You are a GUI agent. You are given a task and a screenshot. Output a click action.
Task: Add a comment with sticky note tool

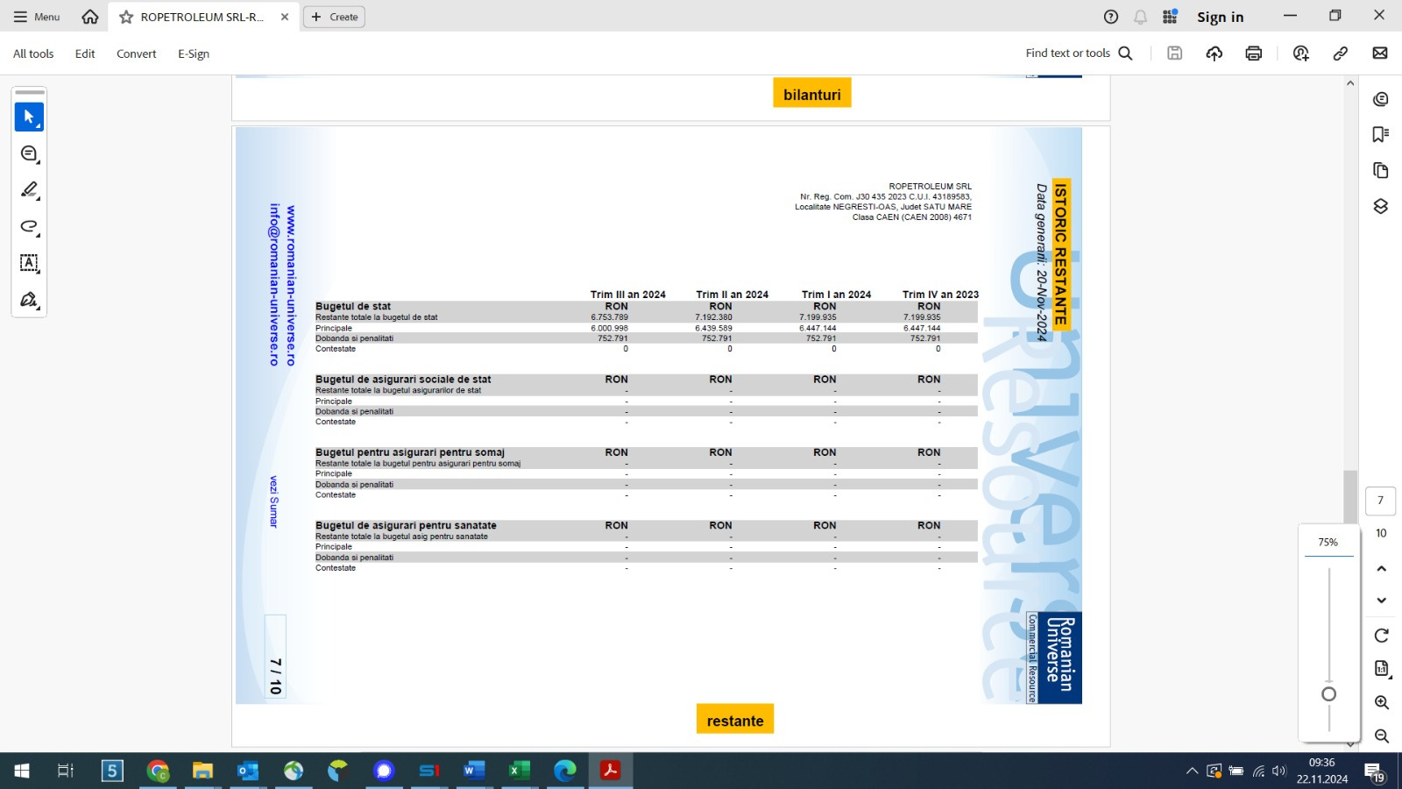pyautogui.click(x=29, y=153)
